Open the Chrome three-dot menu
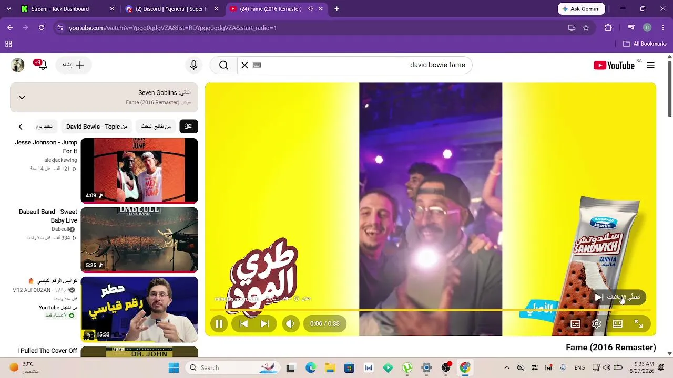673x378 pixels. [662, 28]
